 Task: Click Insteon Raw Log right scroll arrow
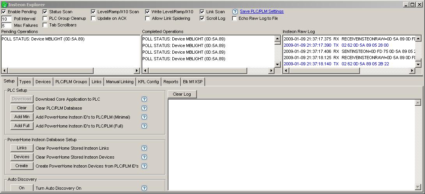[412, 70]
